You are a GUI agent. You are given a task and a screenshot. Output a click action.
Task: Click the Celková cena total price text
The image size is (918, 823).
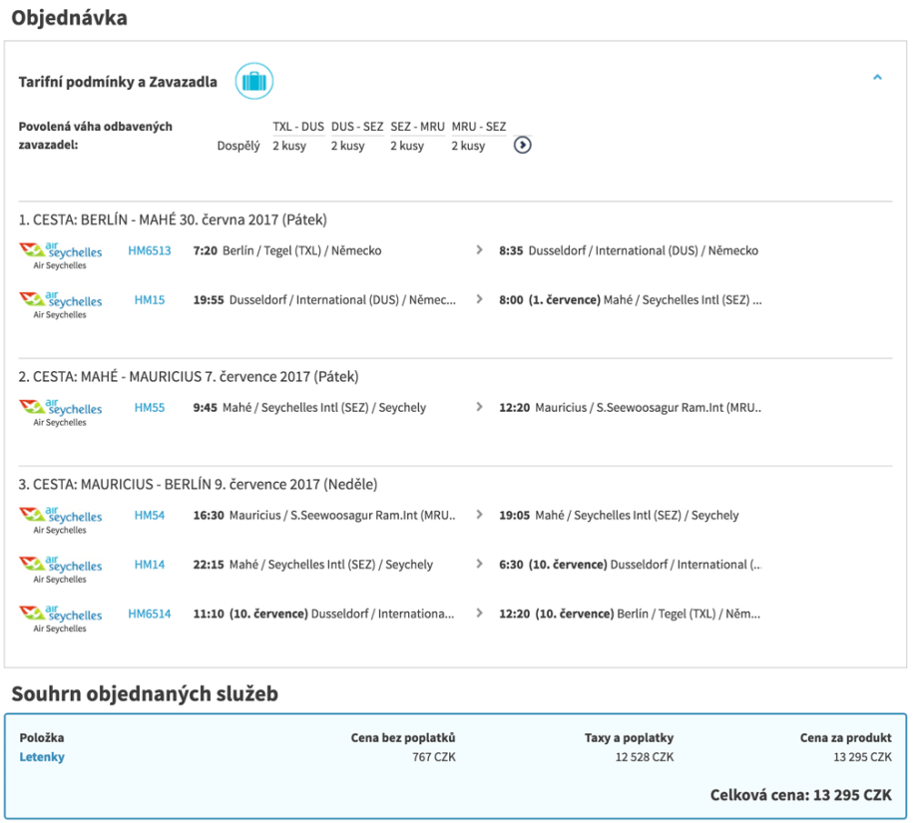(800, 795)
